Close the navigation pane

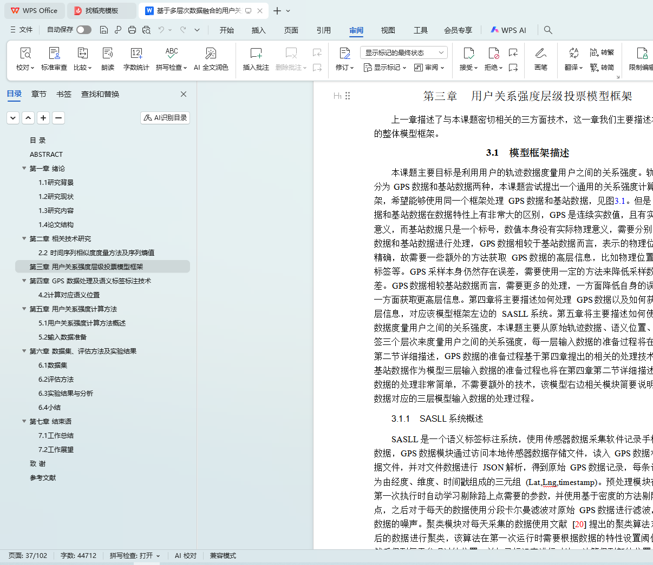pyautogui.click(x=184, y=94)
